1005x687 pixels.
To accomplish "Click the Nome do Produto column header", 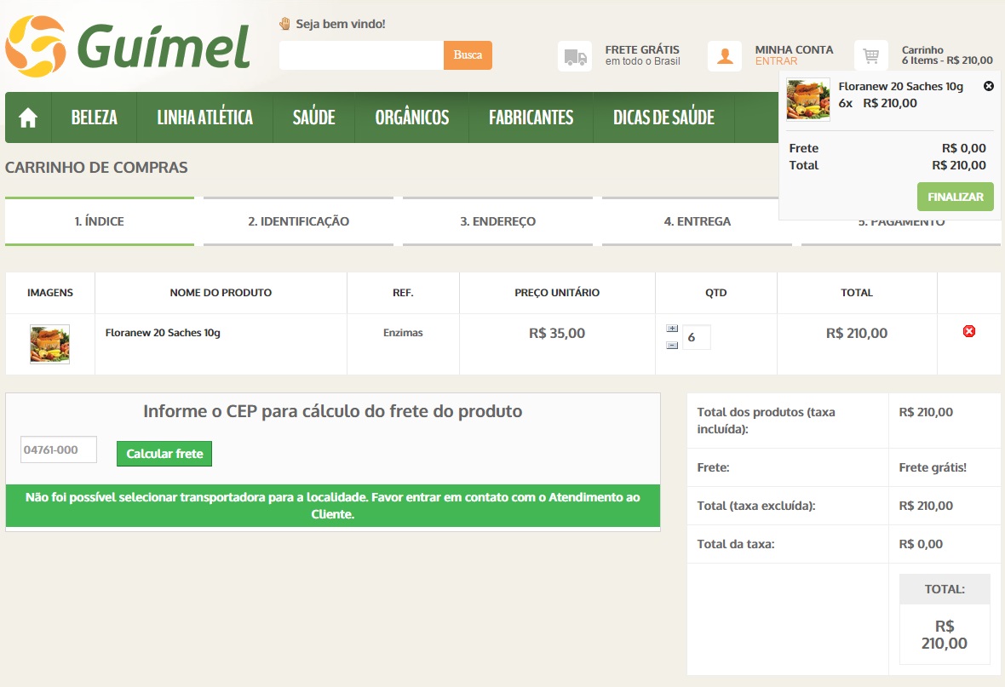I will [x=221, y=293].
